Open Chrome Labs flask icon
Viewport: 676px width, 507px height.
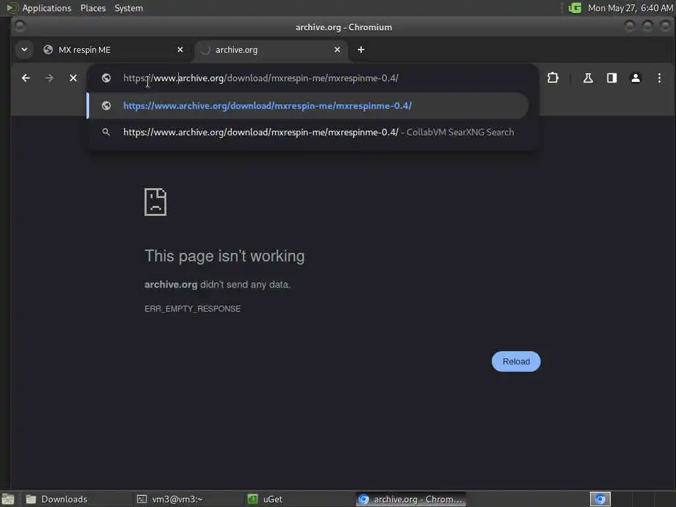click(588, 78)
